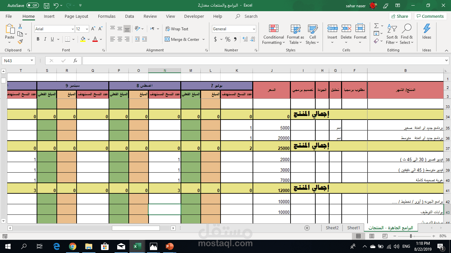Apply yellow fill color bucket
Viewport: 451px width, 253px height.
pyautogui.click(x=83, y=39)
